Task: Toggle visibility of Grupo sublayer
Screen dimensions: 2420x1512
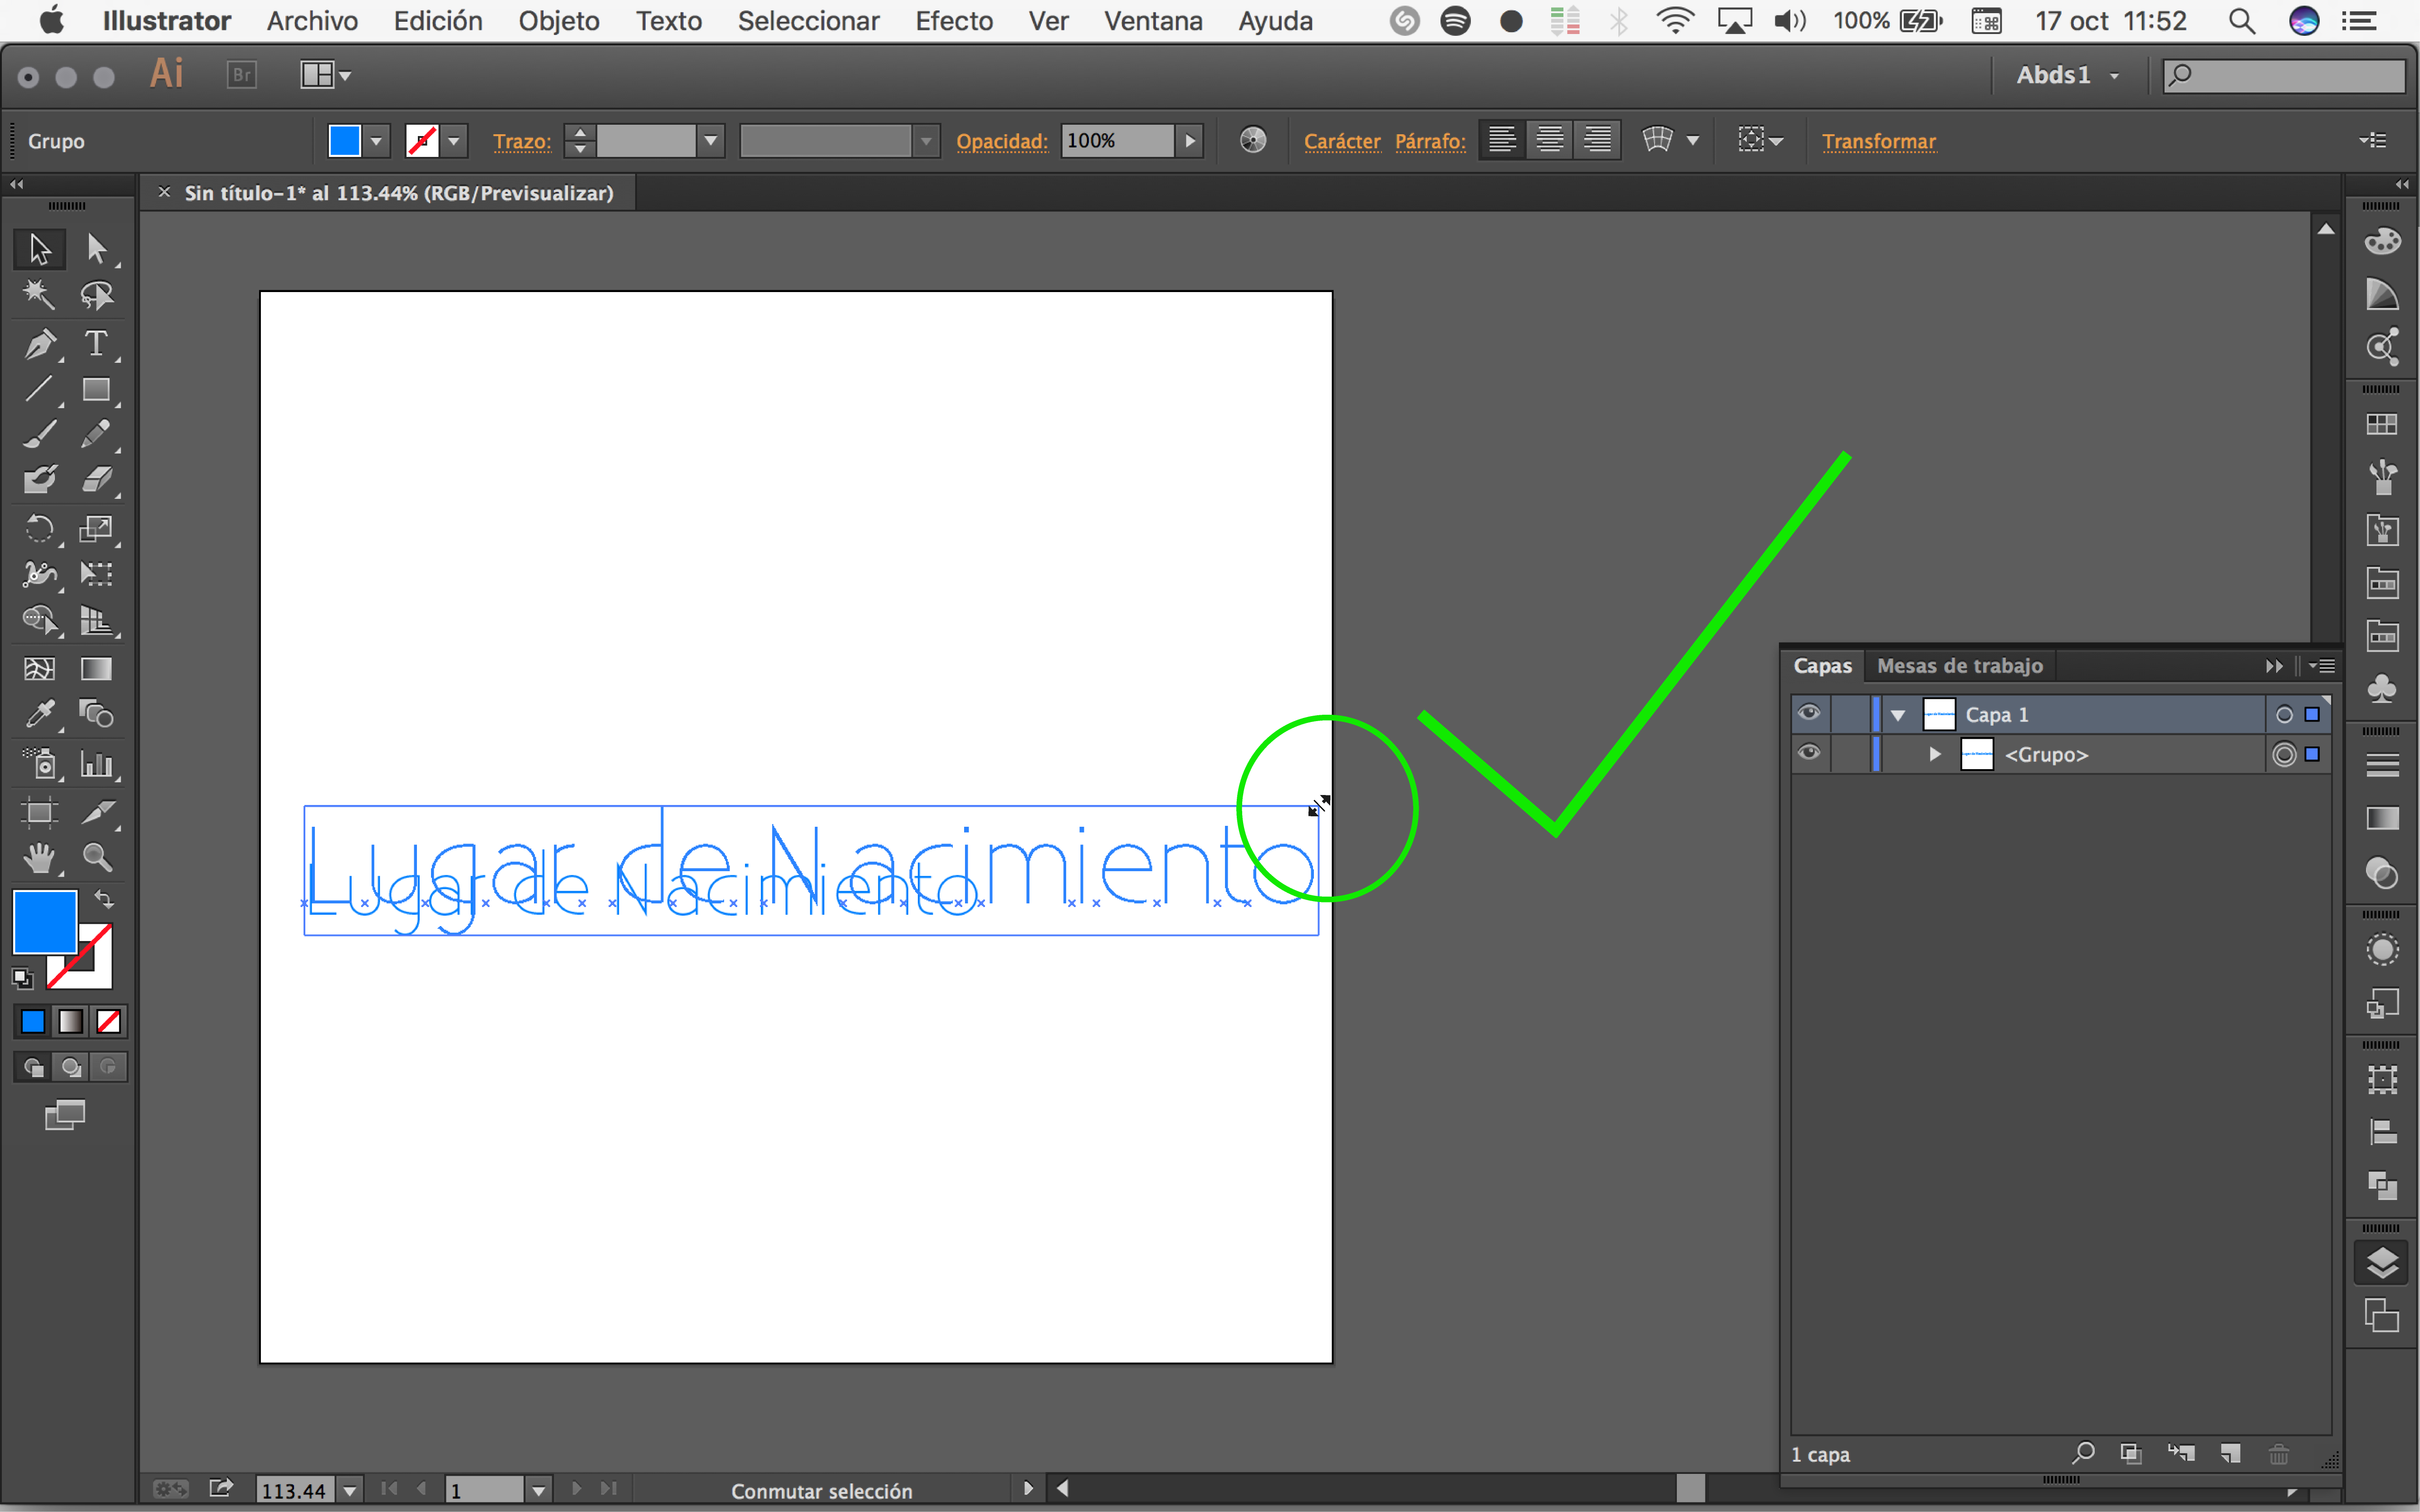Action: tap(1809, 753)
